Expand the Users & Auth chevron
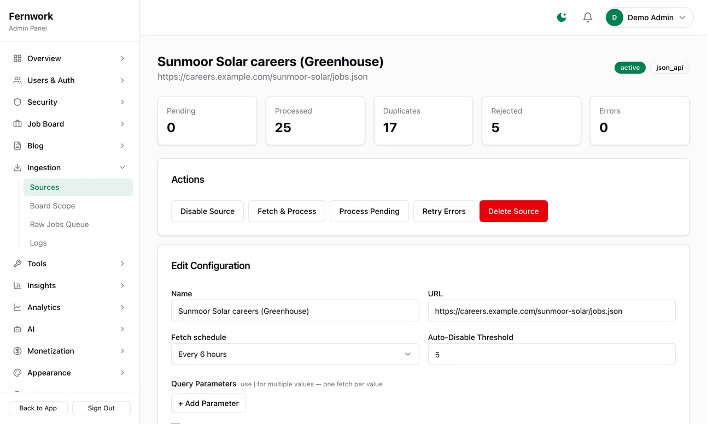 click(122, 80)
